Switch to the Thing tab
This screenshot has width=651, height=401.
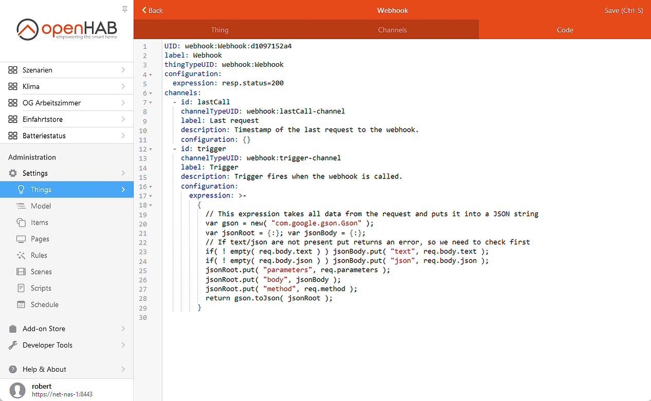pyautogui.click(x=220, y=30)
